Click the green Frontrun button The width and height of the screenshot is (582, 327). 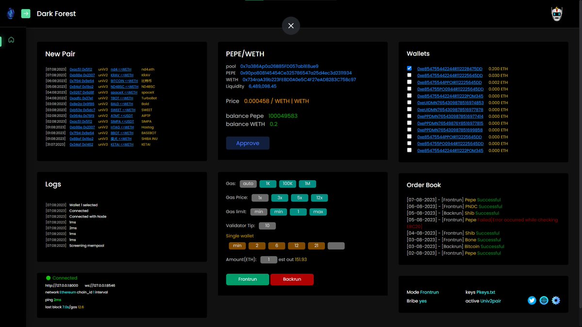(247, 280)
